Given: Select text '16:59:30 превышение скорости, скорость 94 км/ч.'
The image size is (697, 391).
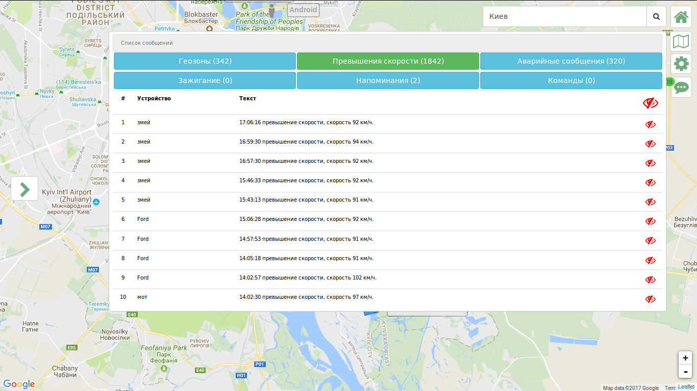Looking at the screenshot, I should coord(306,142).
